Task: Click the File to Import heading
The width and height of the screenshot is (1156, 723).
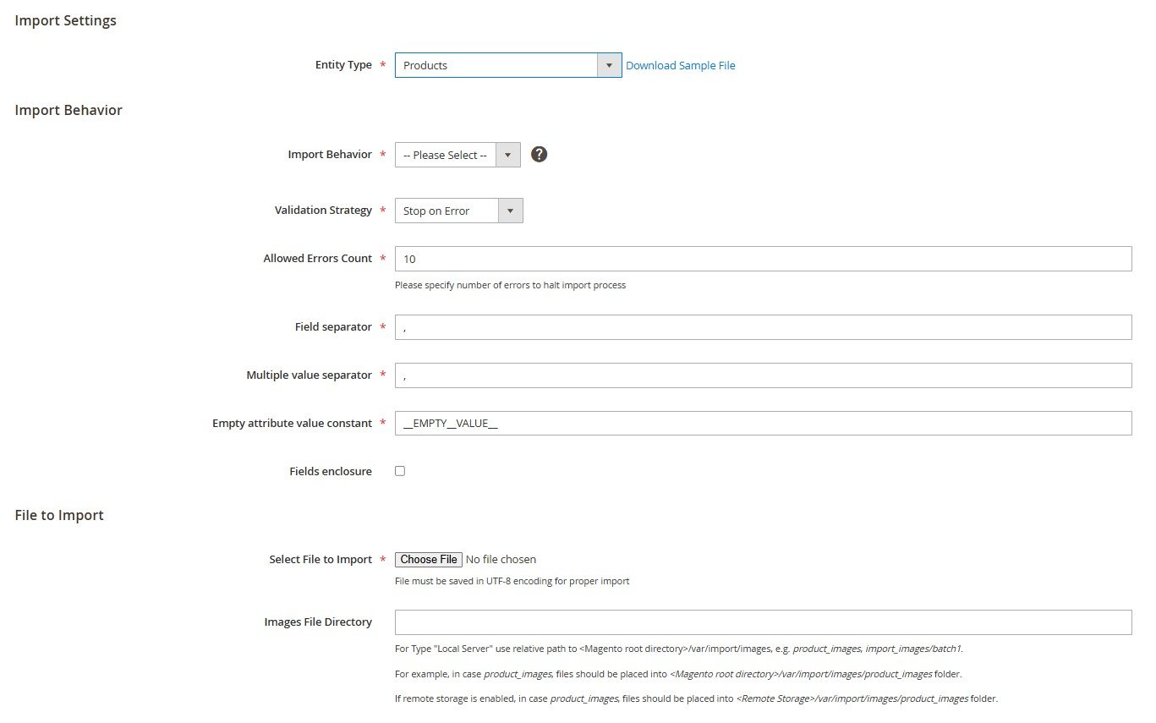Action: pyautogui.click(x=59, y=515)
